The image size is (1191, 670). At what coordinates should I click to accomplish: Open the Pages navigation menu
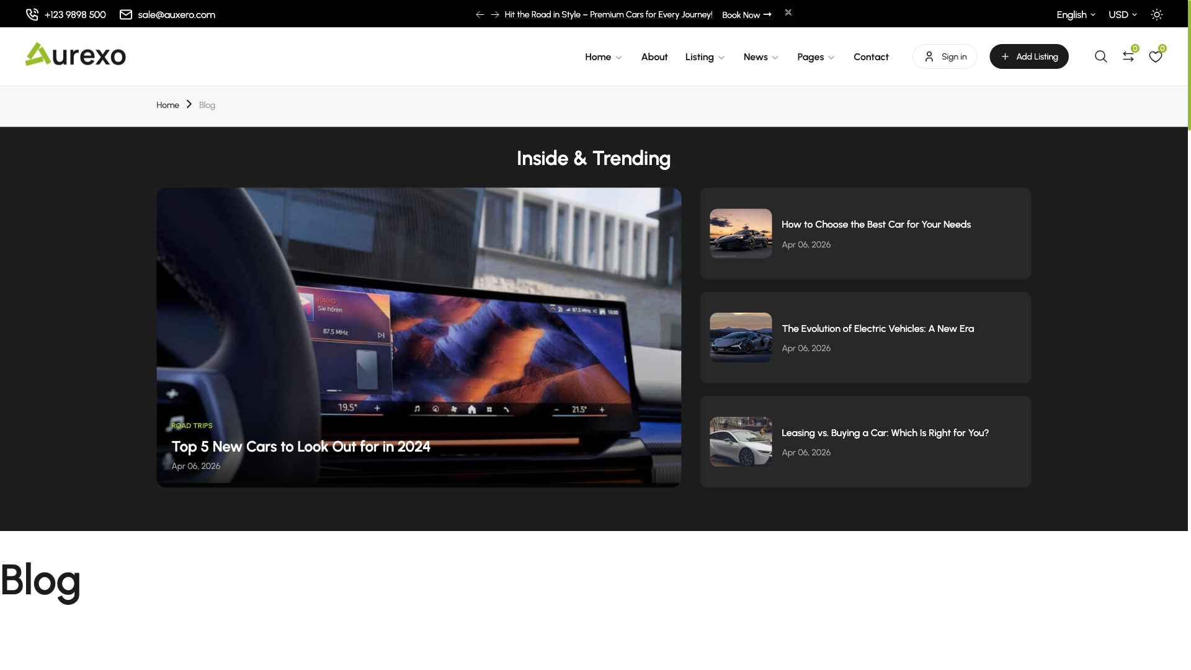[x=811, y=56]
